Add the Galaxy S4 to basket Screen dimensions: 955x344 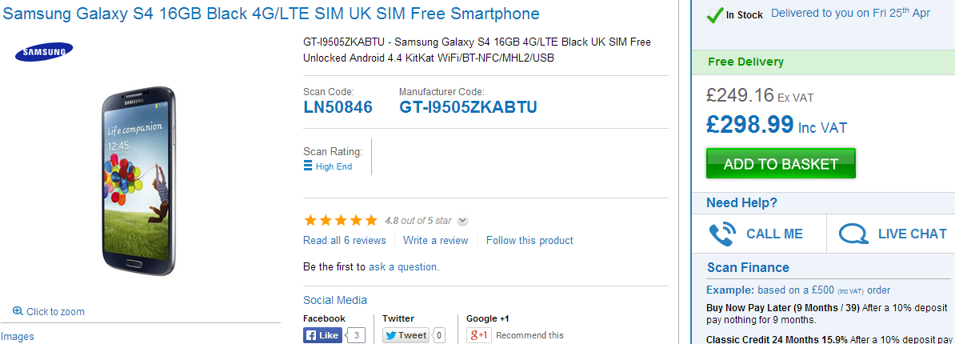tap(781, 163)
